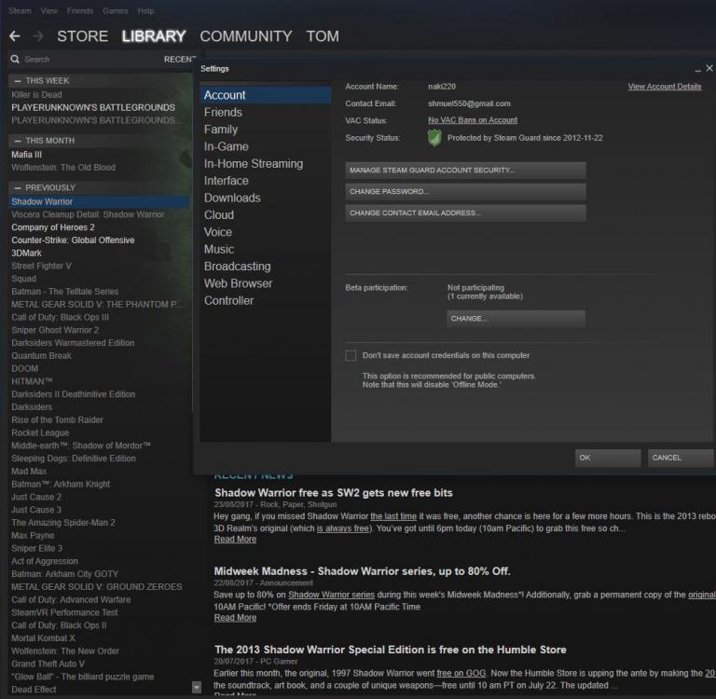
Task: Open the TOM profile tab
Action: [x=323, y=36]
